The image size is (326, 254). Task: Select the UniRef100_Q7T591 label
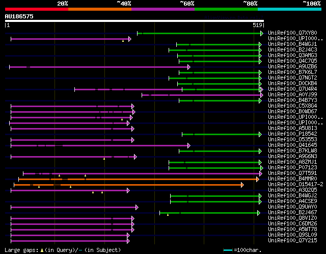coord(292,173)
